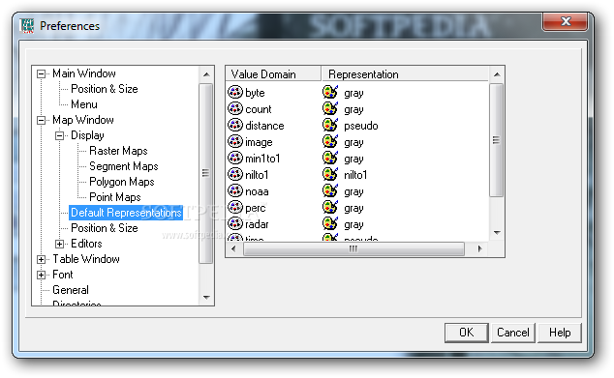614x378 pixels.
Task: Select the Menu tree item
Action: (84, 104)
